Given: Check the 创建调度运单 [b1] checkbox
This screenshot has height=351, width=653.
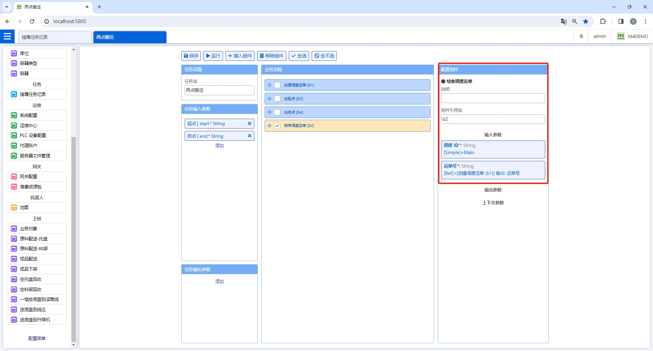Looking at the screenshot, I should 277,85.
